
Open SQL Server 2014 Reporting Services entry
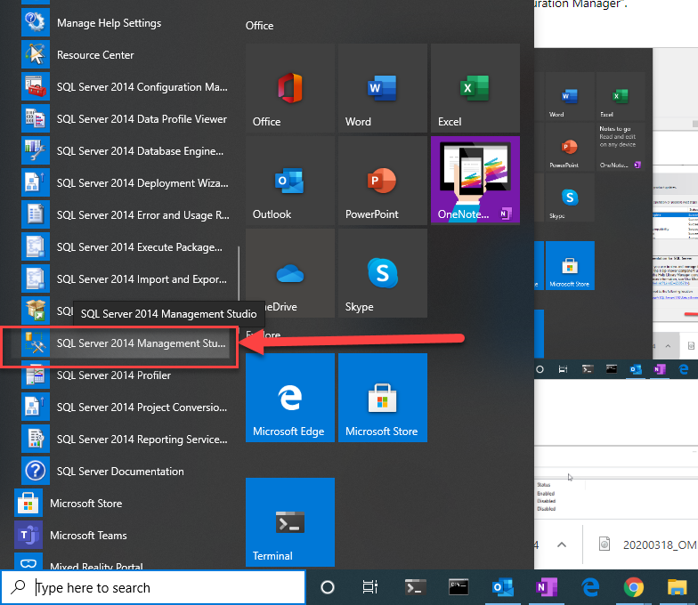click(x=125, y=440)
